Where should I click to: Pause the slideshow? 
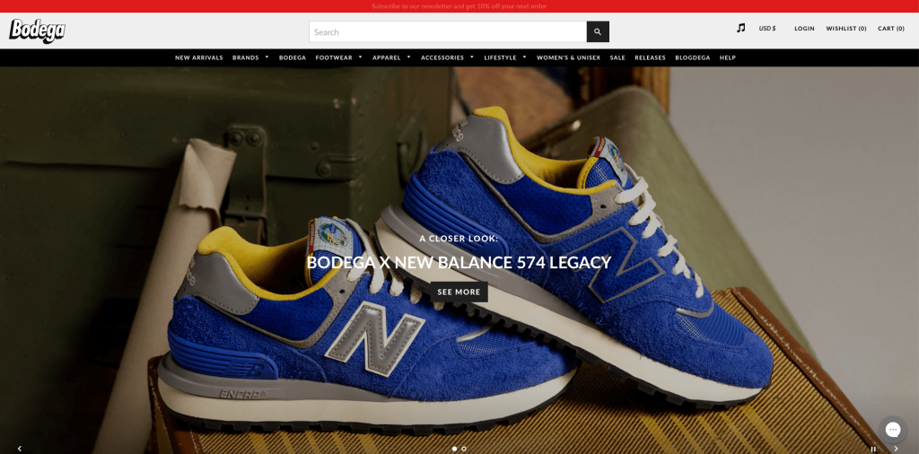[x=873, y=450]
